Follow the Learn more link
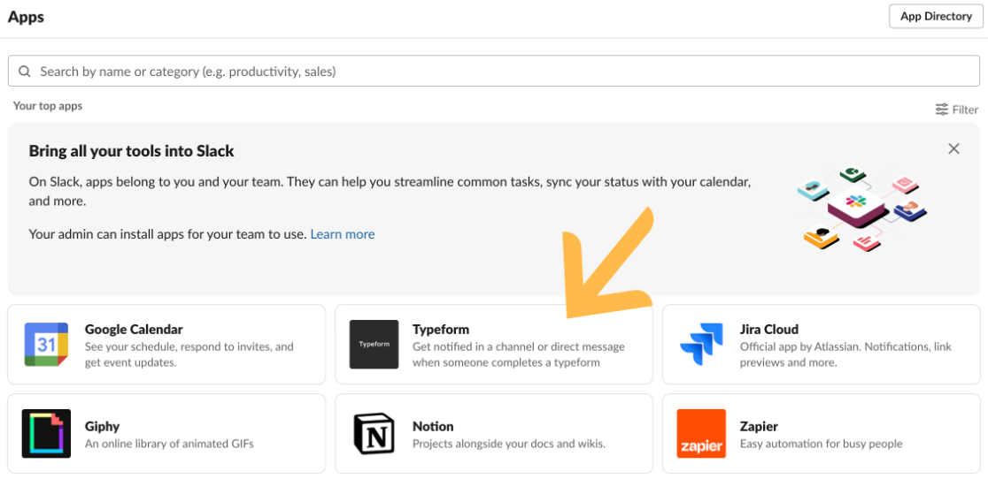 [343, 234]
